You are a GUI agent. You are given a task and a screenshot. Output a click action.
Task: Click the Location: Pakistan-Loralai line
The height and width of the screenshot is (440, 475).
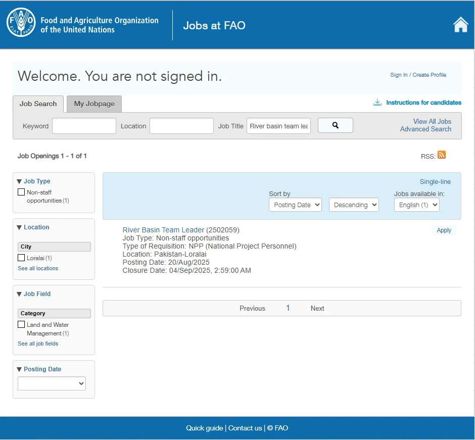point(165,254)
